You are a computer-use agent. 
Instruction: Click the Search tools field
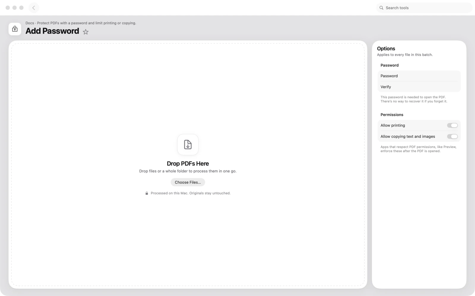(x=424, y=8)
